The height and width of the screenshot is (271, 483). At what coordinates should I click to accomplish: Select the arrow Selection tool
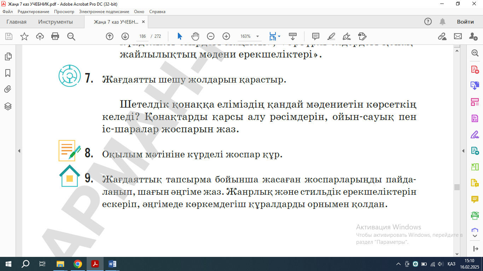(x=180, y=36)
